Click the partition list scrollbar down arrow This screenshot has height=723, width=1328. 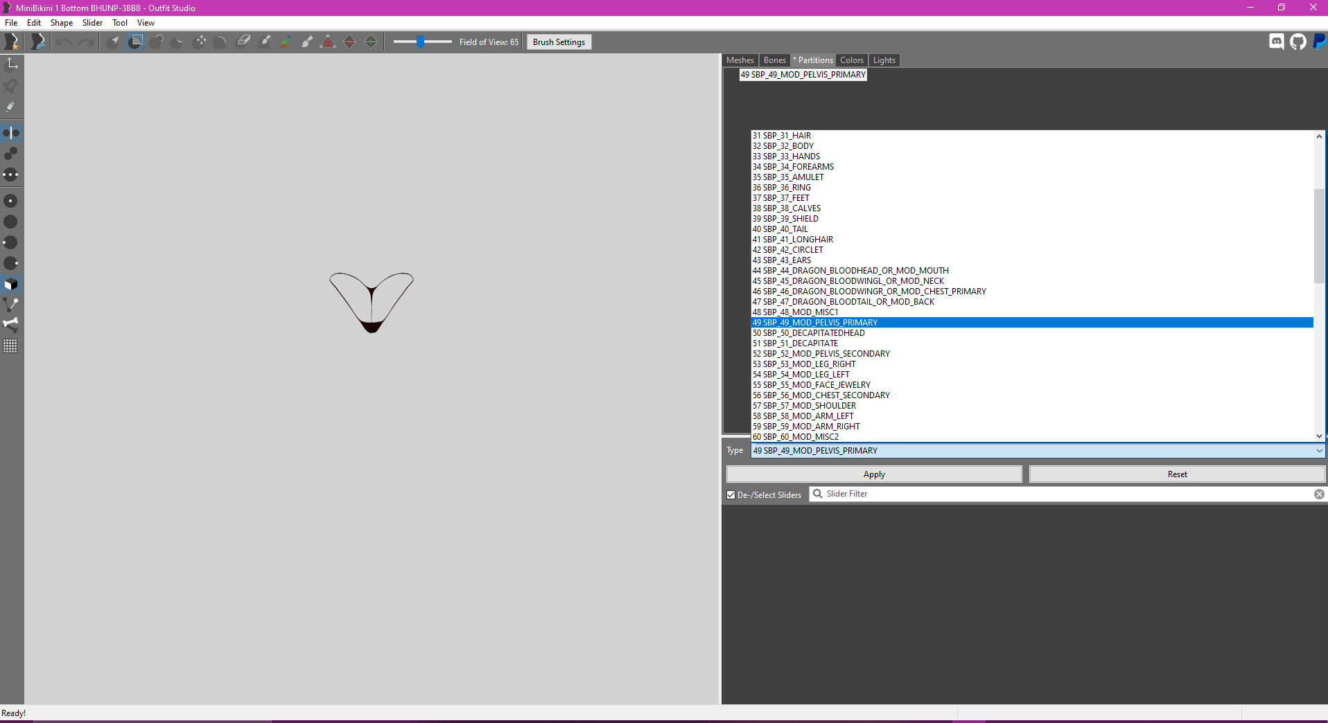1319,436
